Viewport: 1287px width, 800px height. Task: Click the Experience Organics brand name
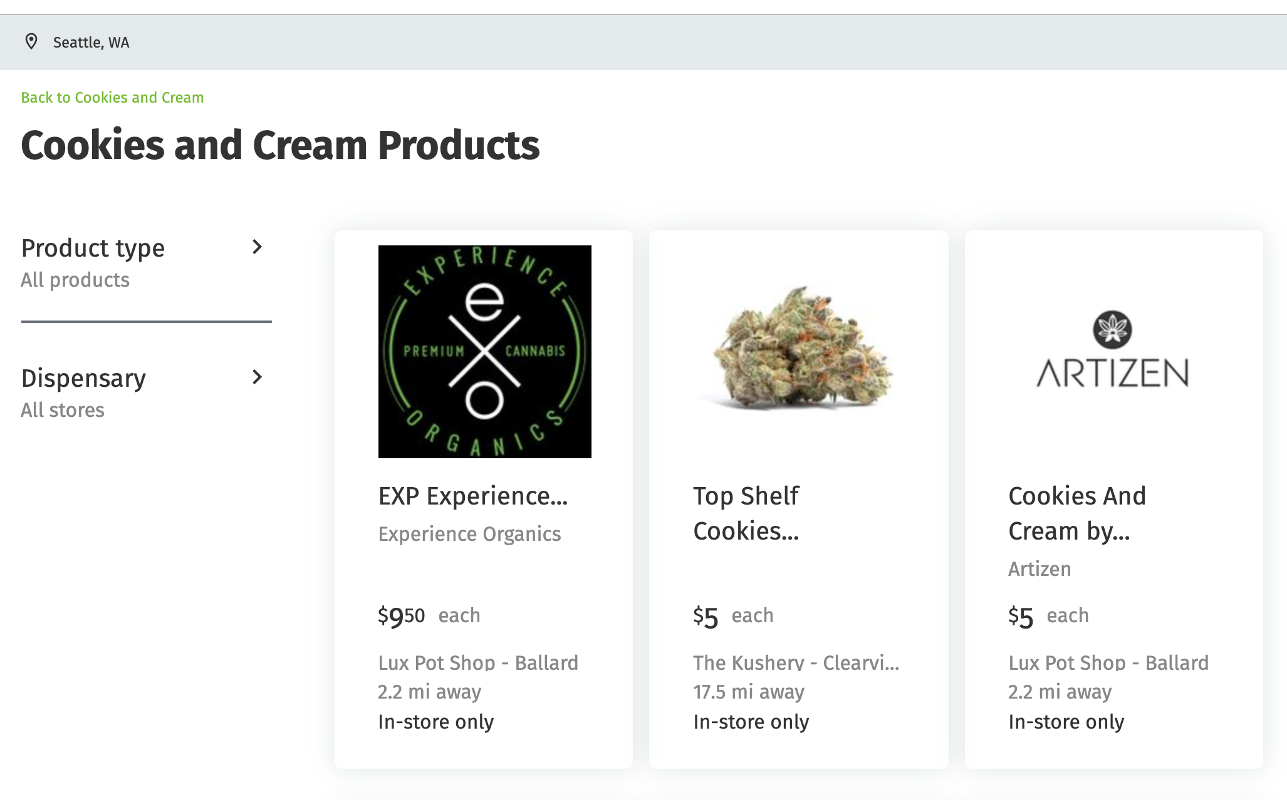click(x=469, y=534)
